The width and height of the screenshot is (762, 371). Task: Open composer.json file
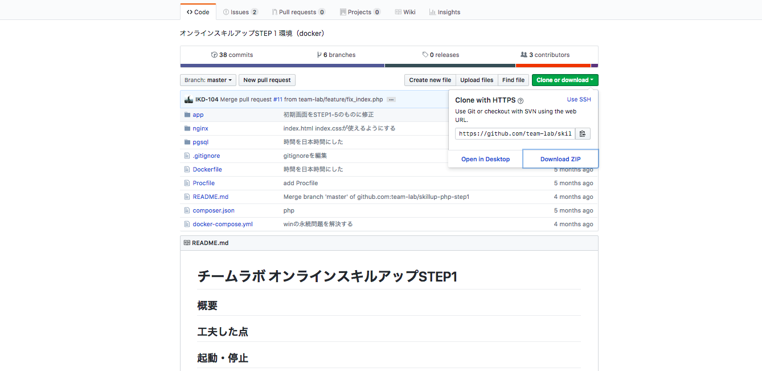[x=214, y=210]
